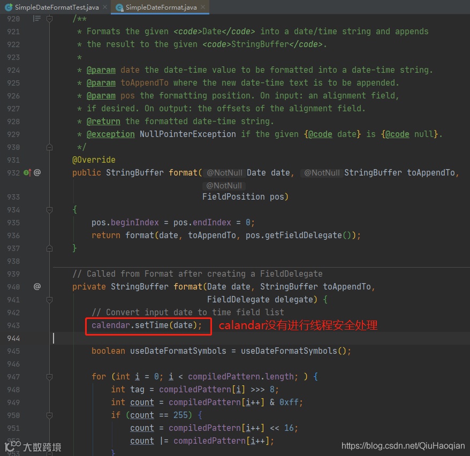Click the @ annotation gutter icon at line 932
Screen dimensions: 470x456
(x=37, y=172)
